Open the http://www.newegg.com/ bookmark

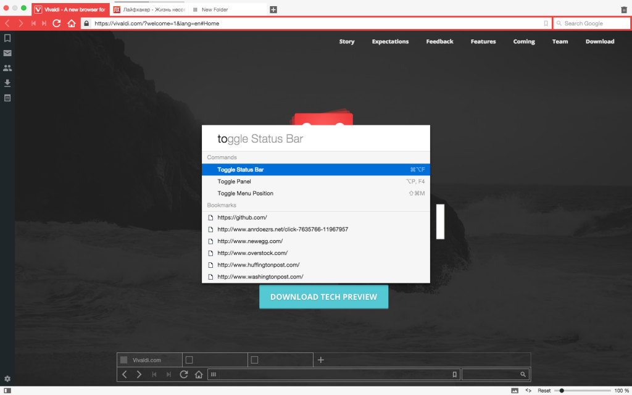coord(316,241)
